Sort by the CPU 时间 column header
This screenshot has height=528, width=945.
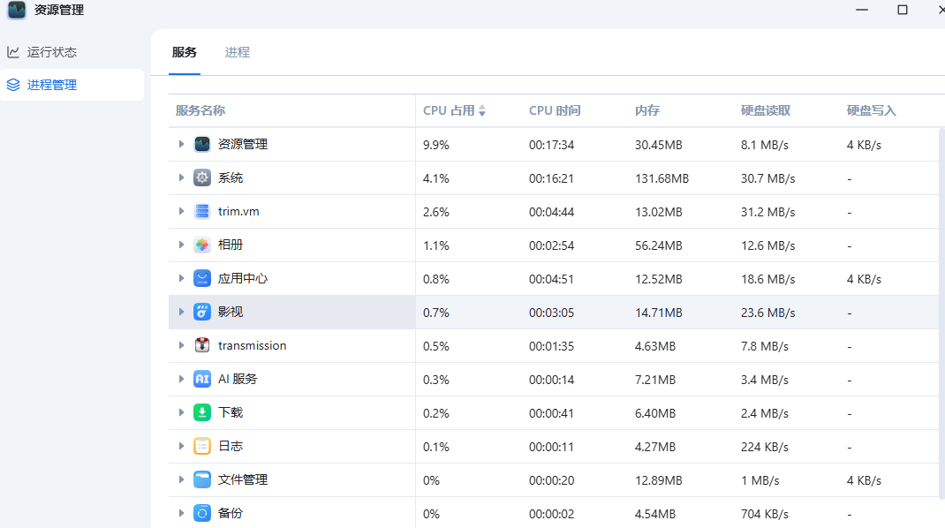point(555,110)
